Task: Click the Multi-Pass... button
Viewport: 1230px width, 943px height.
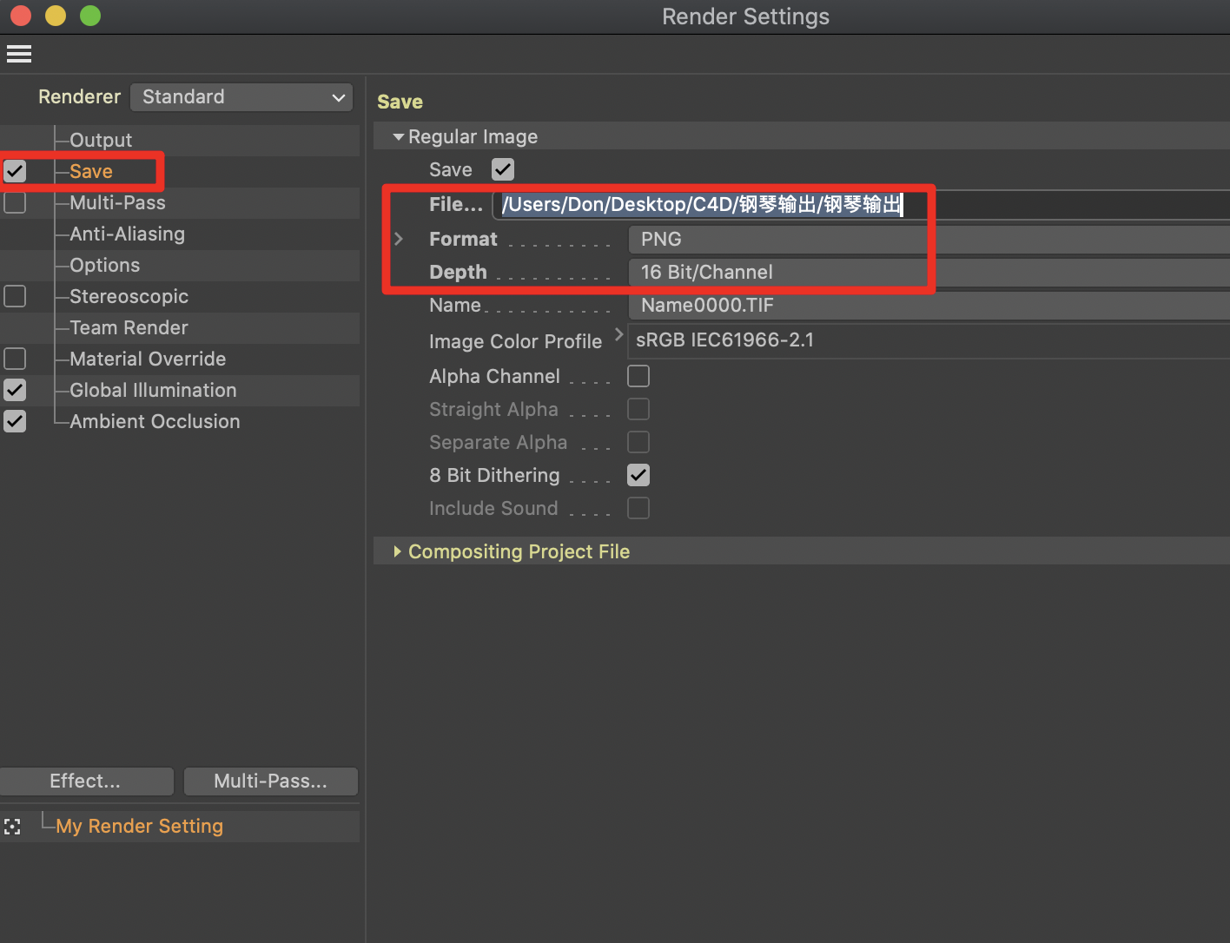Action: click(x=271, y=781)
